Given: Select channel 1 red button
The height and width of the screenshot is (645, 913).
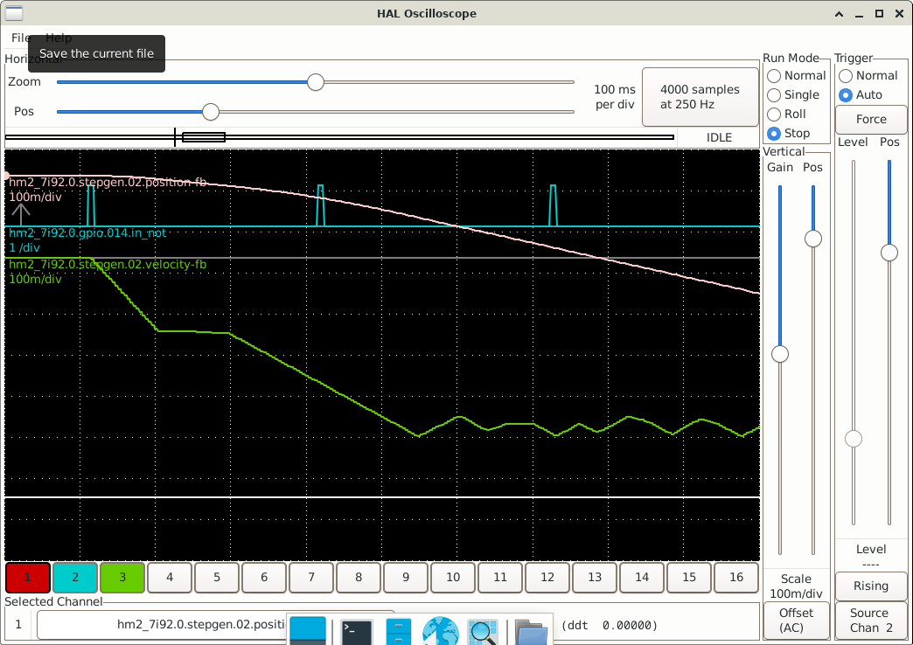Looking at the screenshot, I should point(28,578).
